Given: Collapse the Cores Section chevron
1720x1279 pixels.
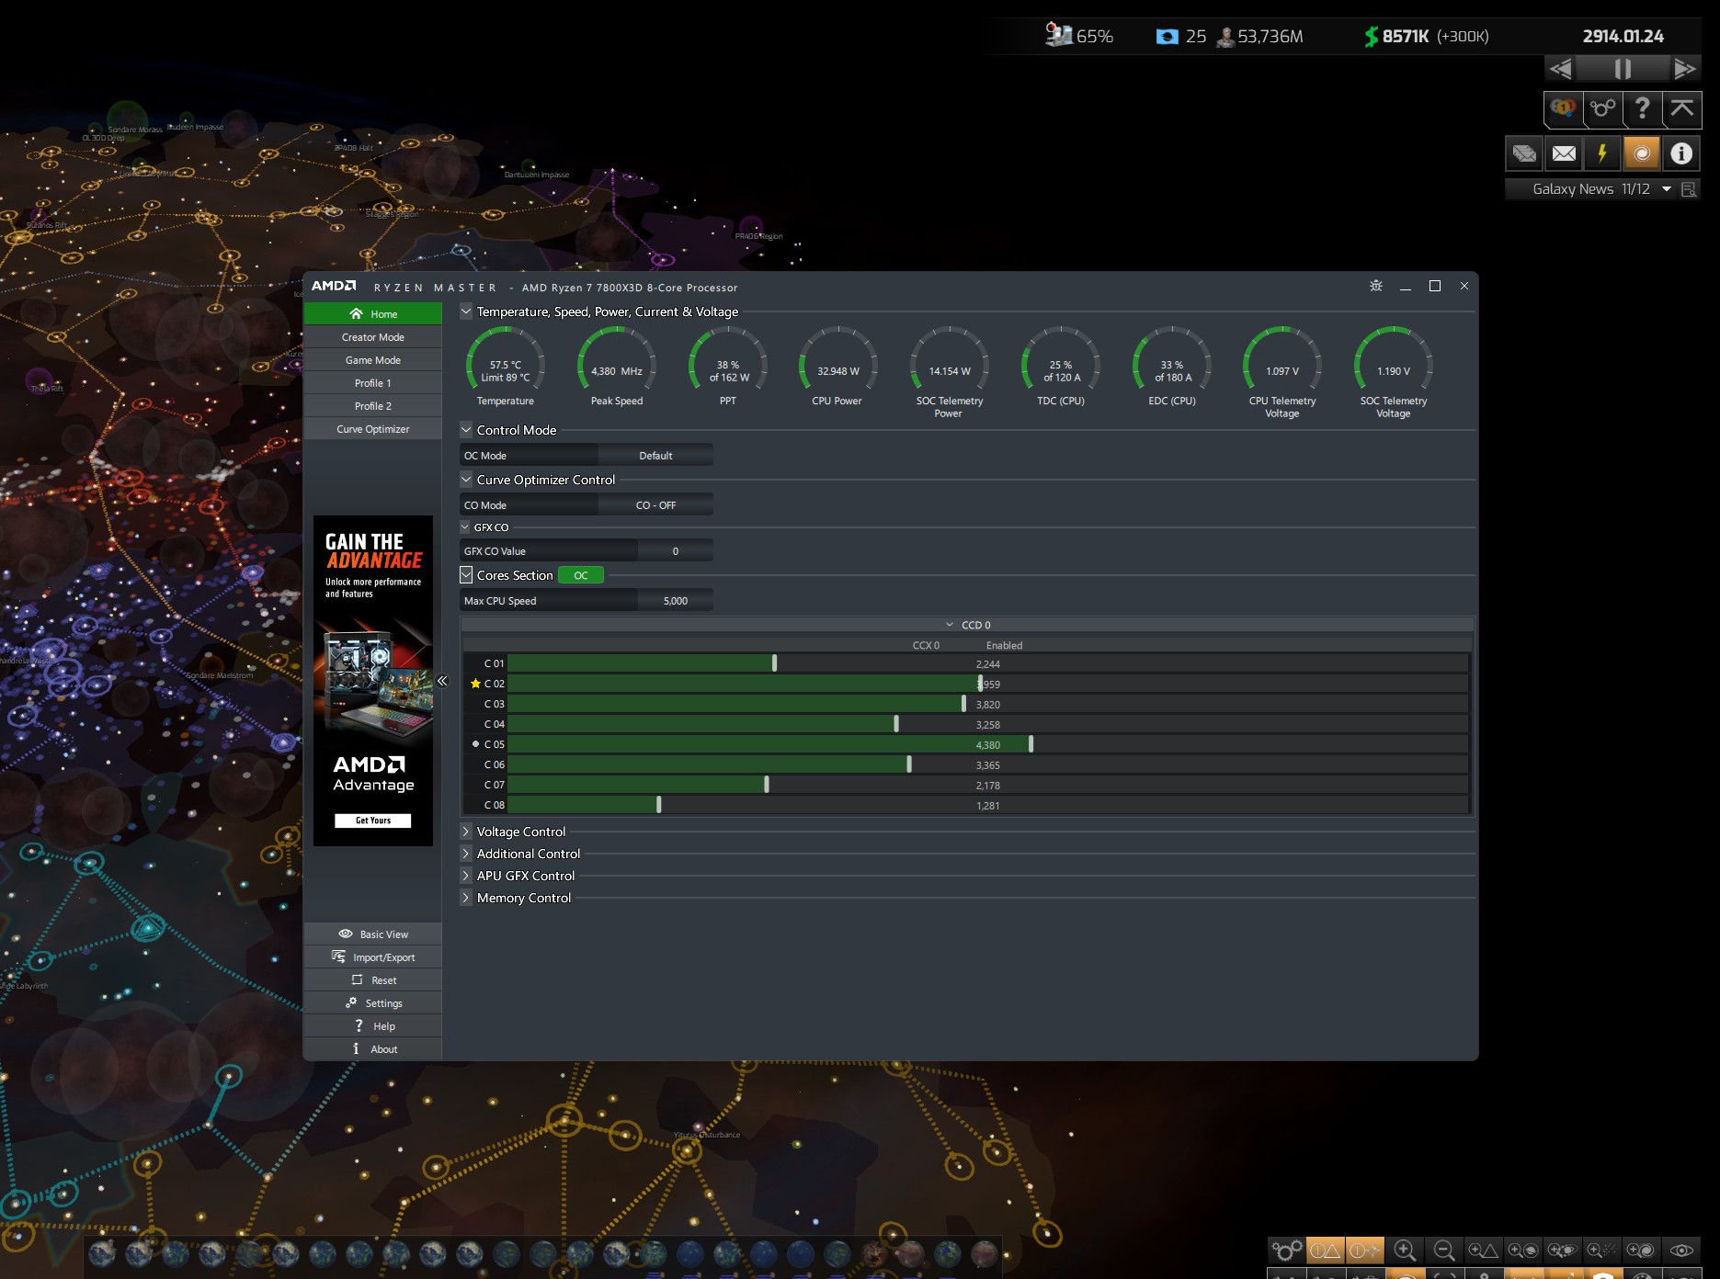Looking at the screenshot, I should pos(466,575).
